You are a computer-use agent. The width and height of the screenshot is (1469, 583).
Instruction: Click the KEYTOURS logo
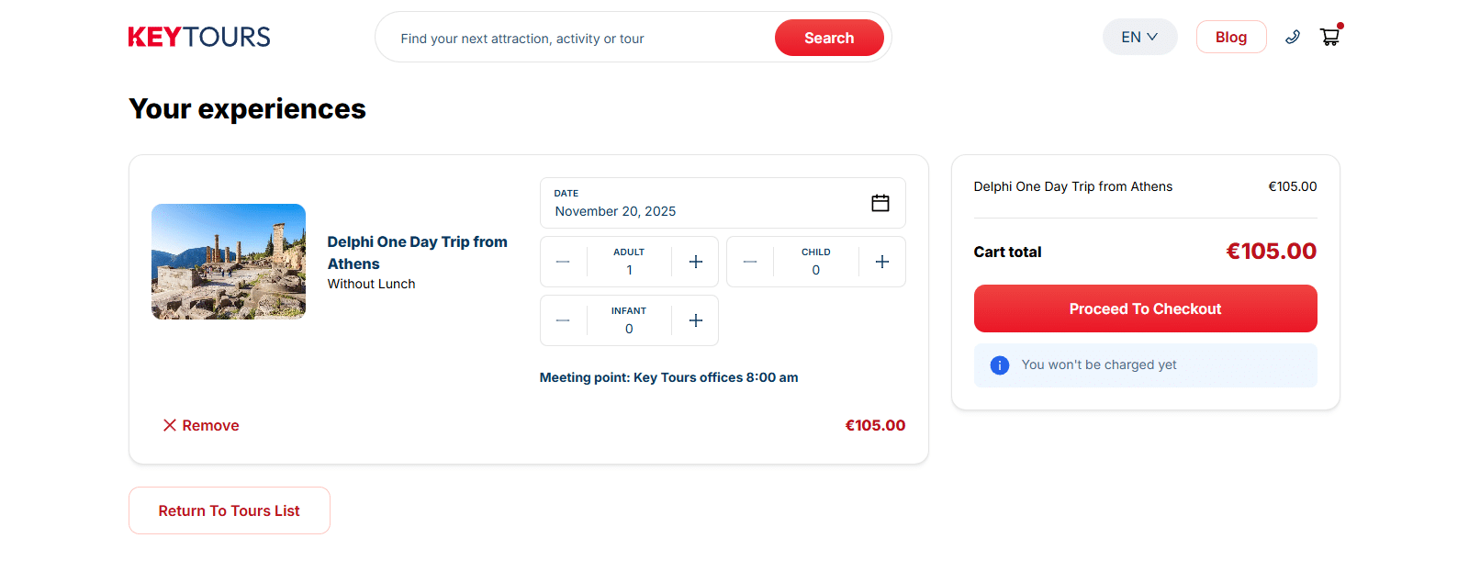pos(199,38)
